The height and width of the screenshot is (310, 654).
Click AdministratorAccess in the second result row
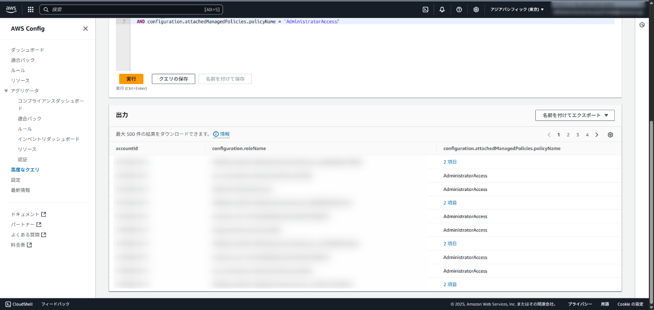click(x=465, y=176)
